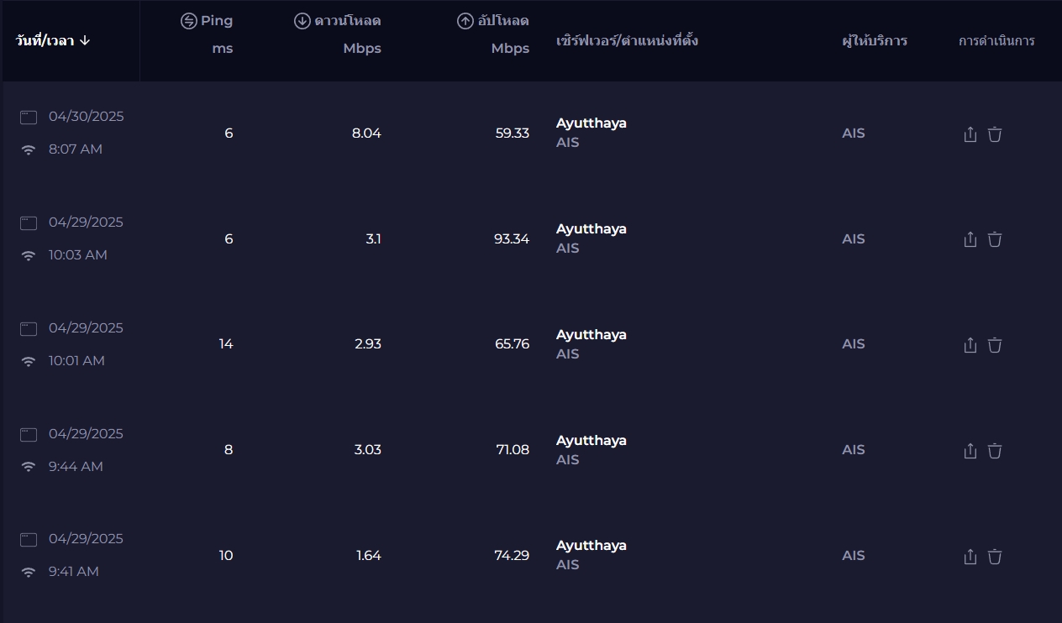Select upload value 71.08
The height and width of the screenshot is (623, 1062).
pyautogui.click(x=513, y=450)
